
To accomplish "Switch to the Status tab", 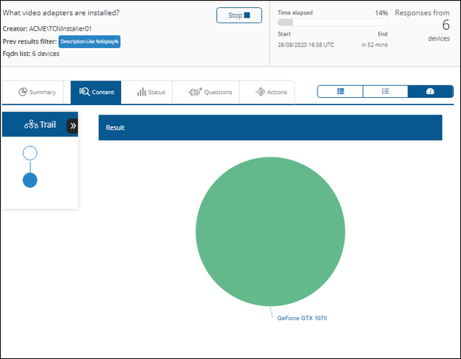I will (151, 92).
